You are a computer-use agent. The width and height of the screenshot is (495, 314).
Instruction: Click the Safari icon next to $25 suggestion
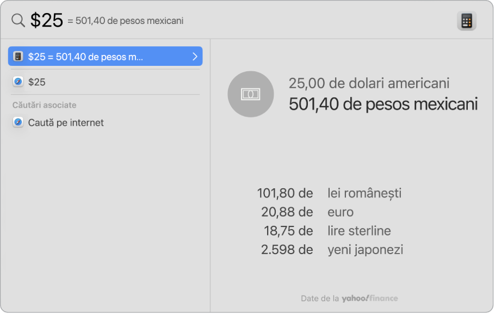click(x=18, y=82)
